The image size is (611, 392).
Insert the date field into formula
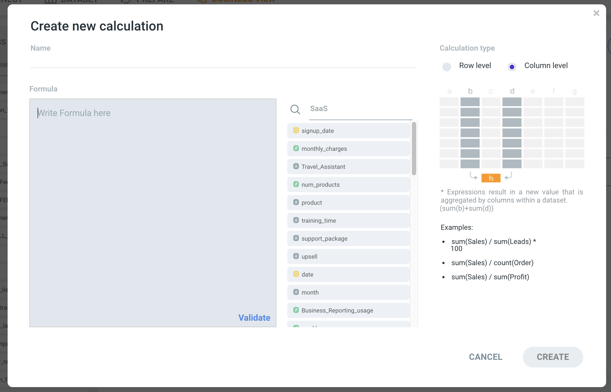click(x=348, y=274)
